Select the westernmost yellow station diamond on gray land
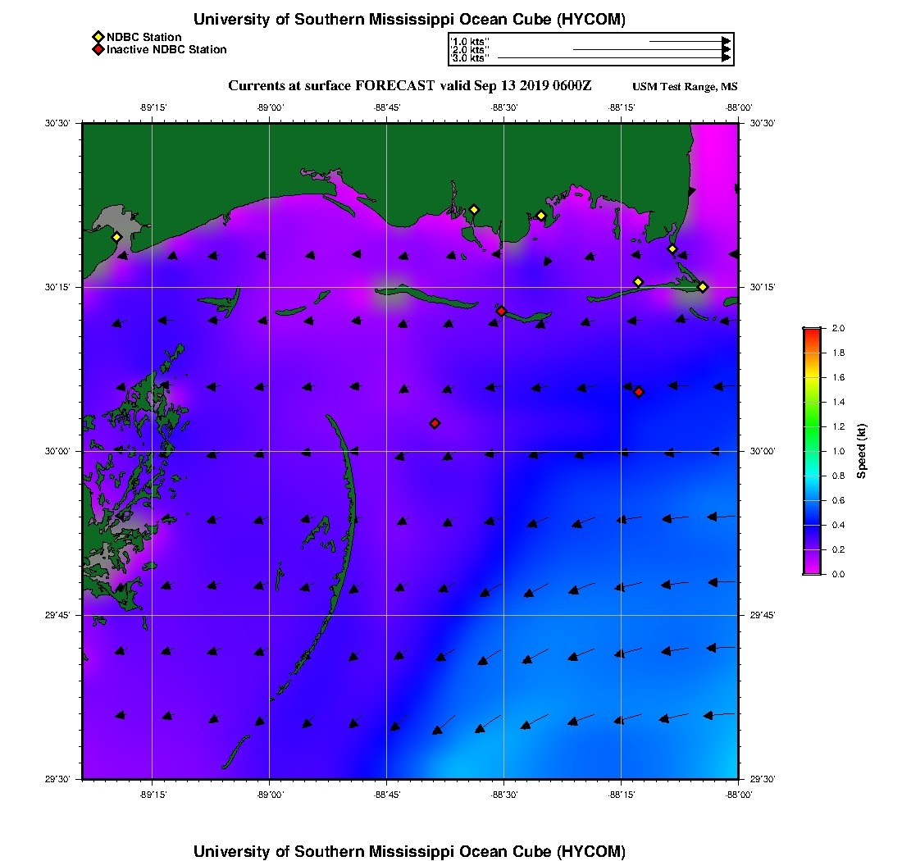 [x=116, y=237]
